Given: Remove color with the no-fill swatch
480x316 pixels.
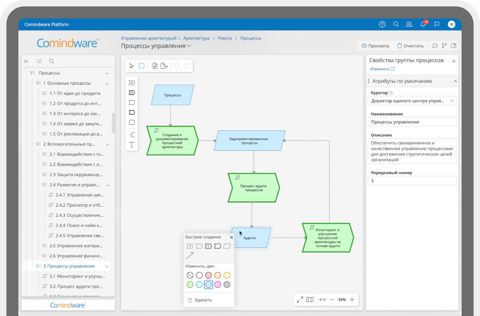Looking at the screenshot, I should [x=190, y=275].
